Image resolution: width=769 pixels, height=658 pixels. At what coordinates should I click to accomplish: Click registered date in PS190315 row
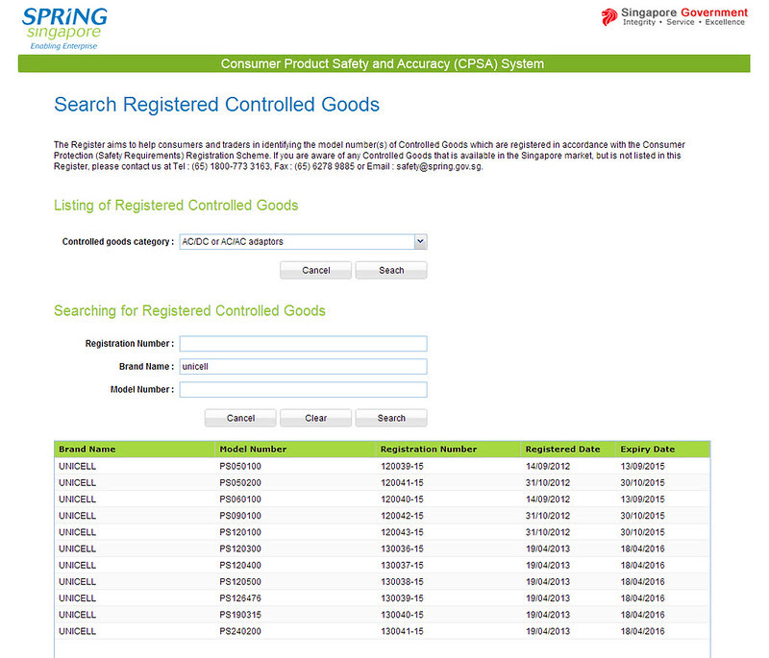point(548,615)
